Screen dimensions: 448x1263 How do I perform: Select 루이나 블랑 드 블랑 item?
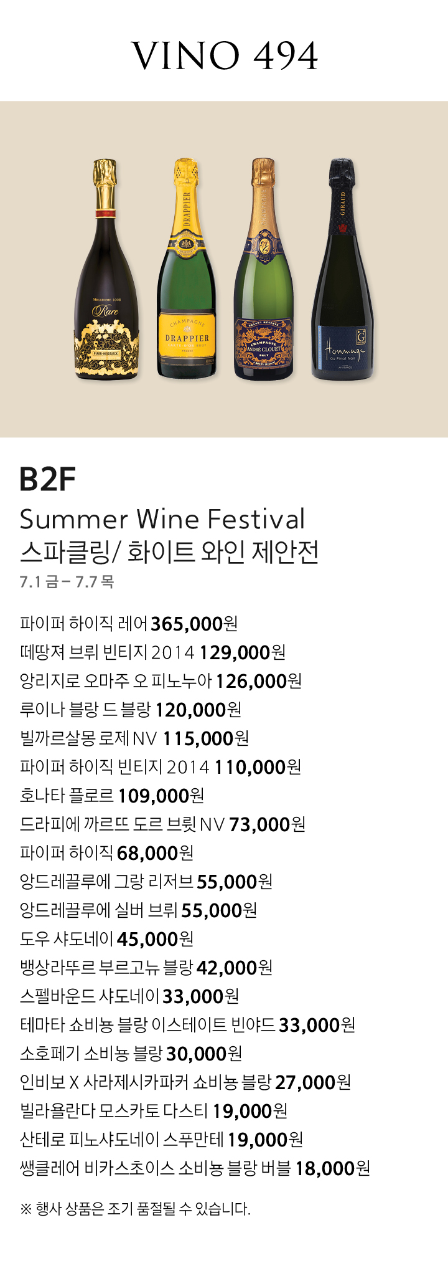(131, 710)
